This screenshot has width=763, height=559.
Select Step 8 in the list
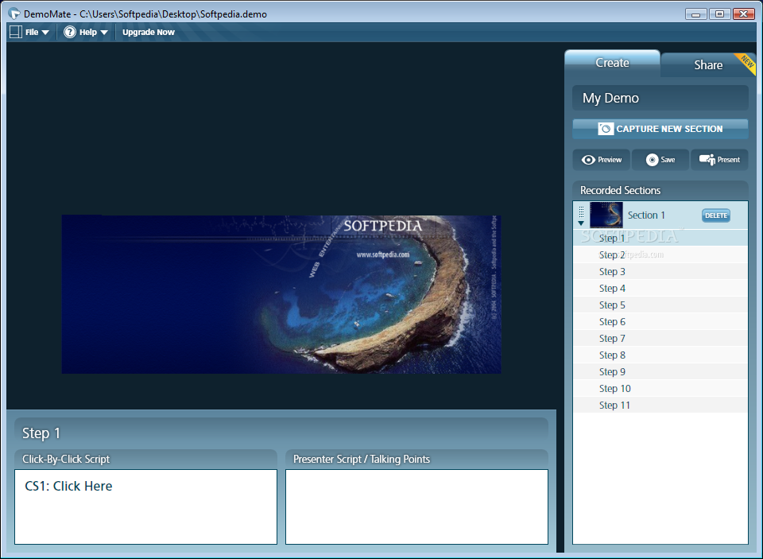(660, 355)
